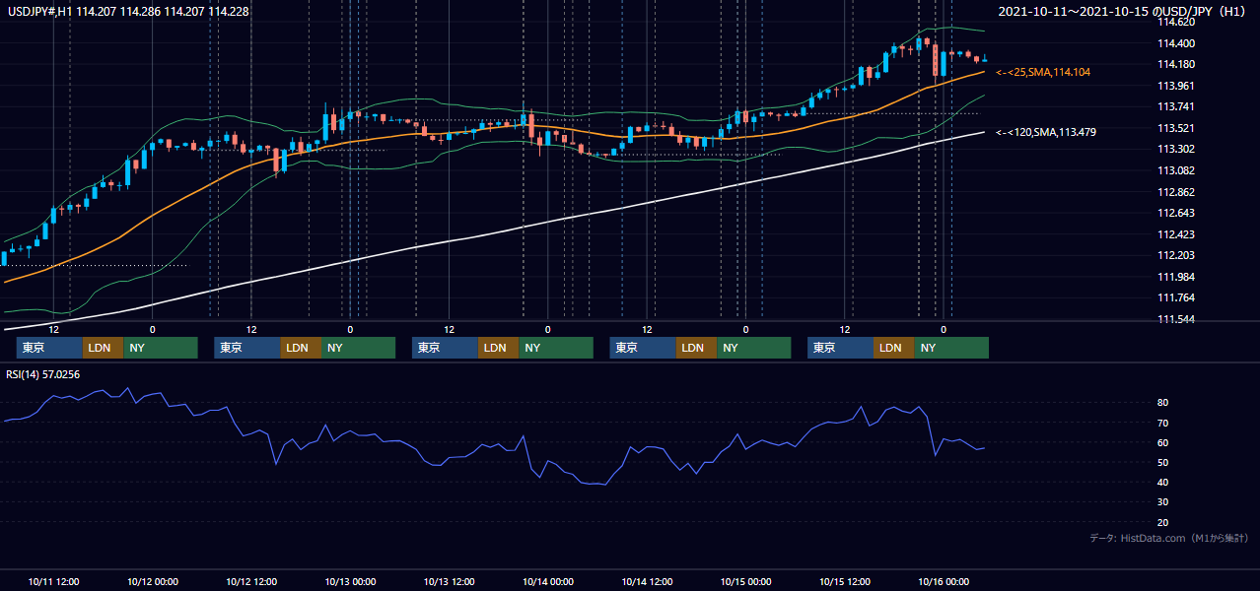Select the 113.082 price axis label
The image size is (1260, 591).
click(x=1175, y=170)
